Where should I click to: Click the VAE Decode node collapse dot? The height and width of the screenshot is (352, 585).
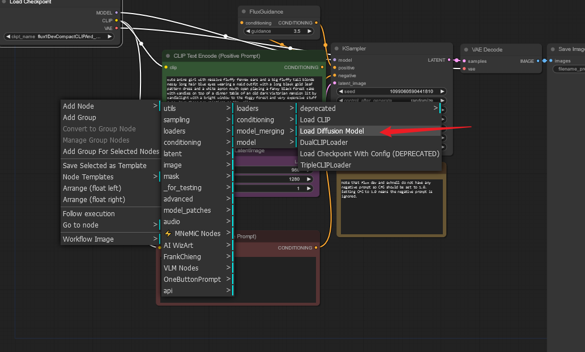point(466,50)
